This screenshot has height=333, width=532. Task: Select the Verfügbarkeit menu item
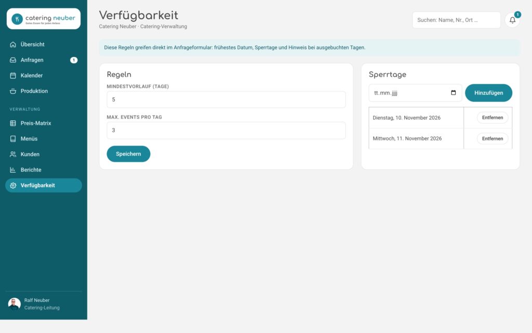44,186
